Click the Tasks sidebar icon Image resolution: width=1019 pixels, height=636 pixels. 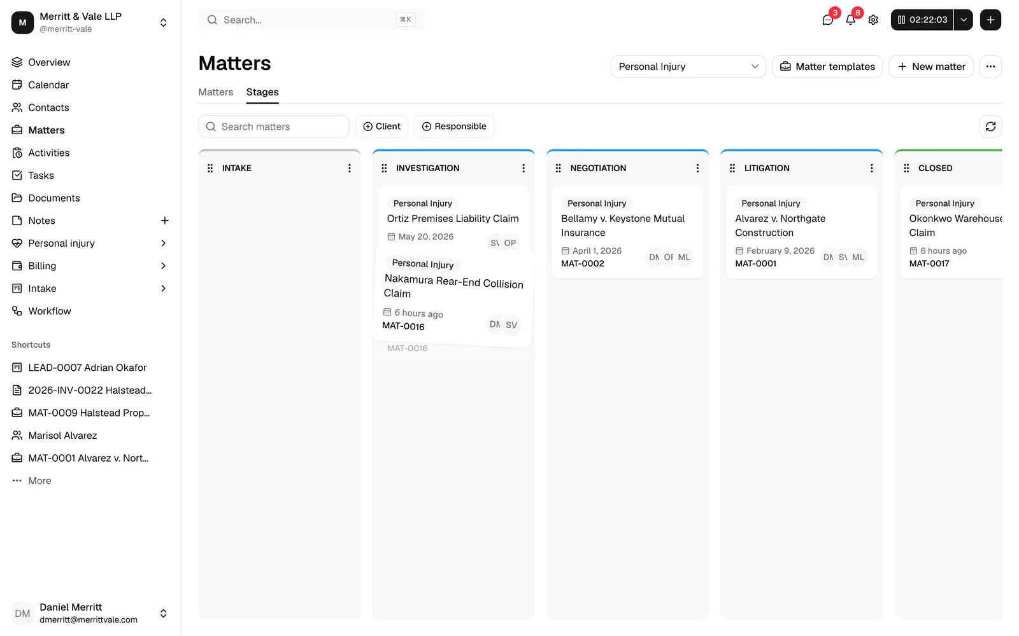tap(17, 176)
